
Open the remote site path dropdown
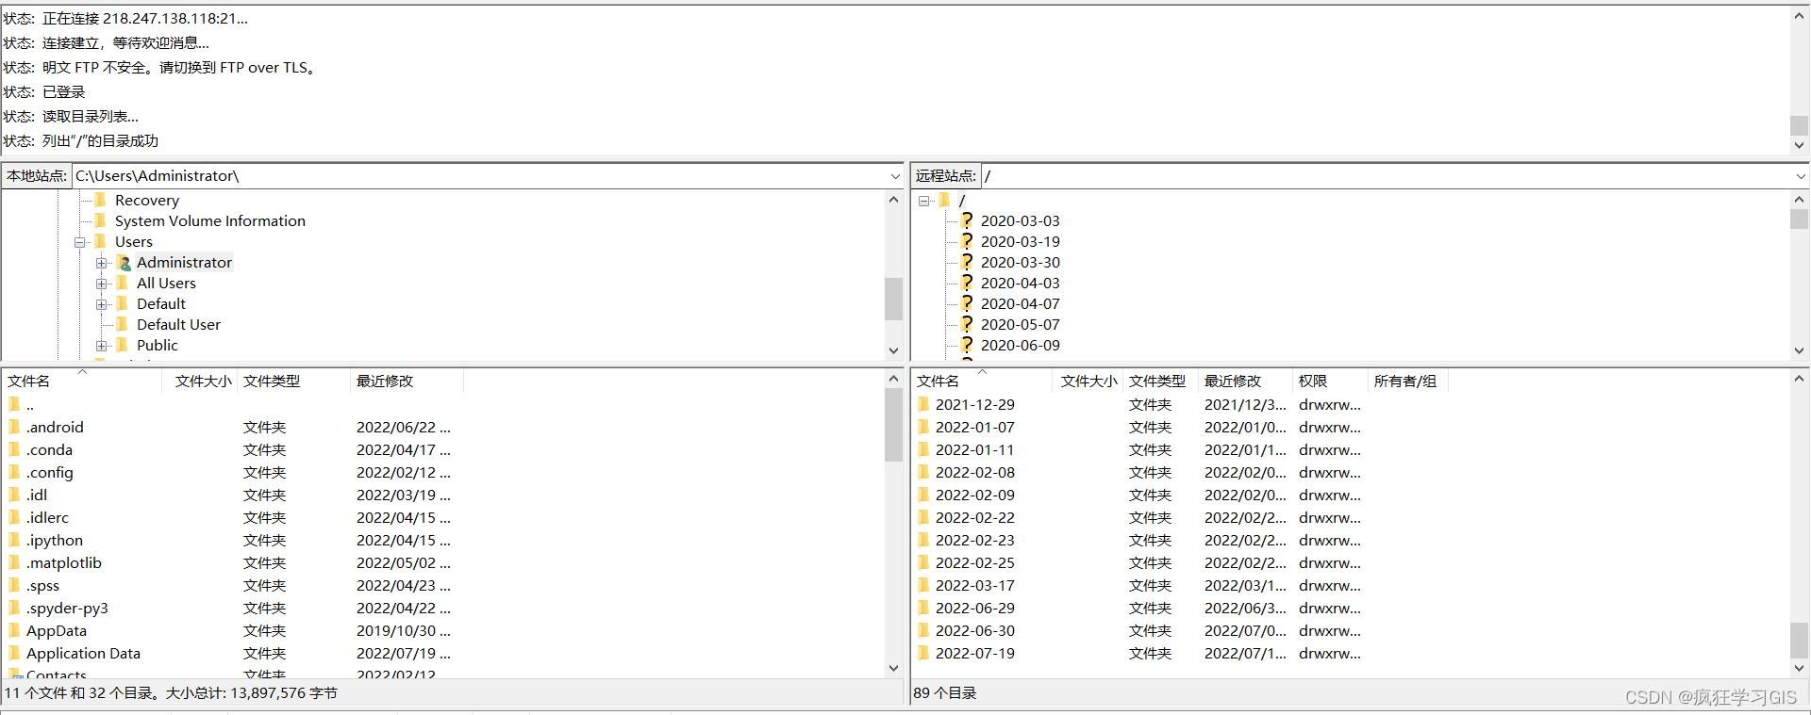tap(1800, 176)
